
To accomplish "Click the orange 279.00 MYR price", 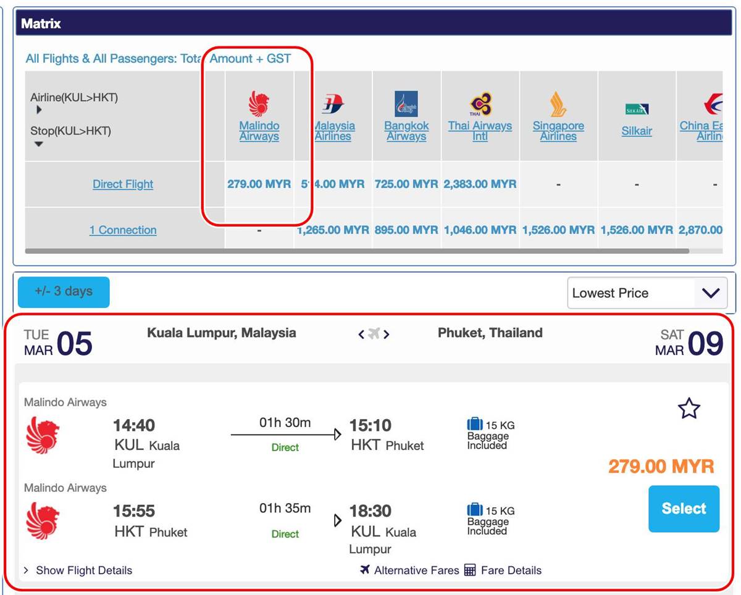I will click(x=661, y=466).
